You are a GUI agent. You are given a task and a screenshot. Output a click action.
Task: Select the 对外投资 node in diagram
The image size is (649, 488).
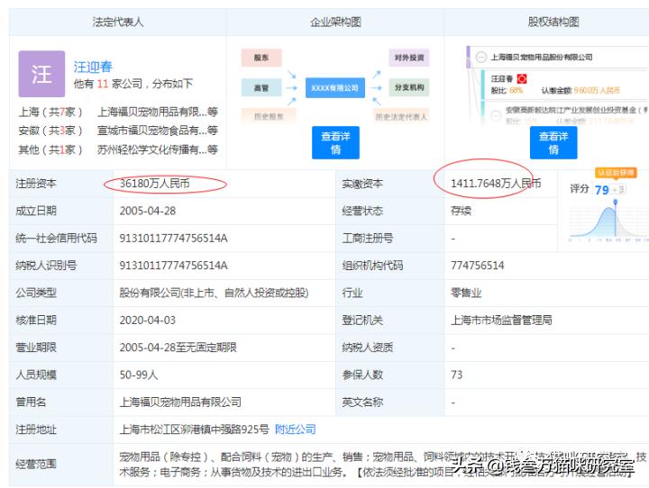pyautogui.click(x=409, y=58)
